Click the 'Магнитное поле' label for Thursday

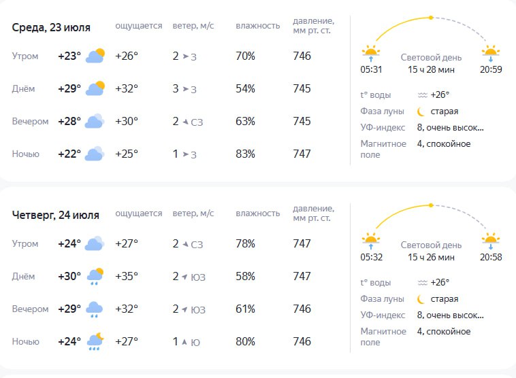383,337
